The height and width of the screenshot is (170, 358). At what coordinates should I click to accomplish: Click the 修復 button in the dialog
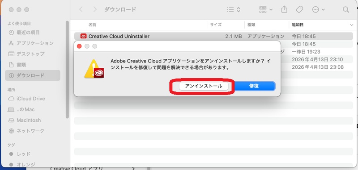254,86
